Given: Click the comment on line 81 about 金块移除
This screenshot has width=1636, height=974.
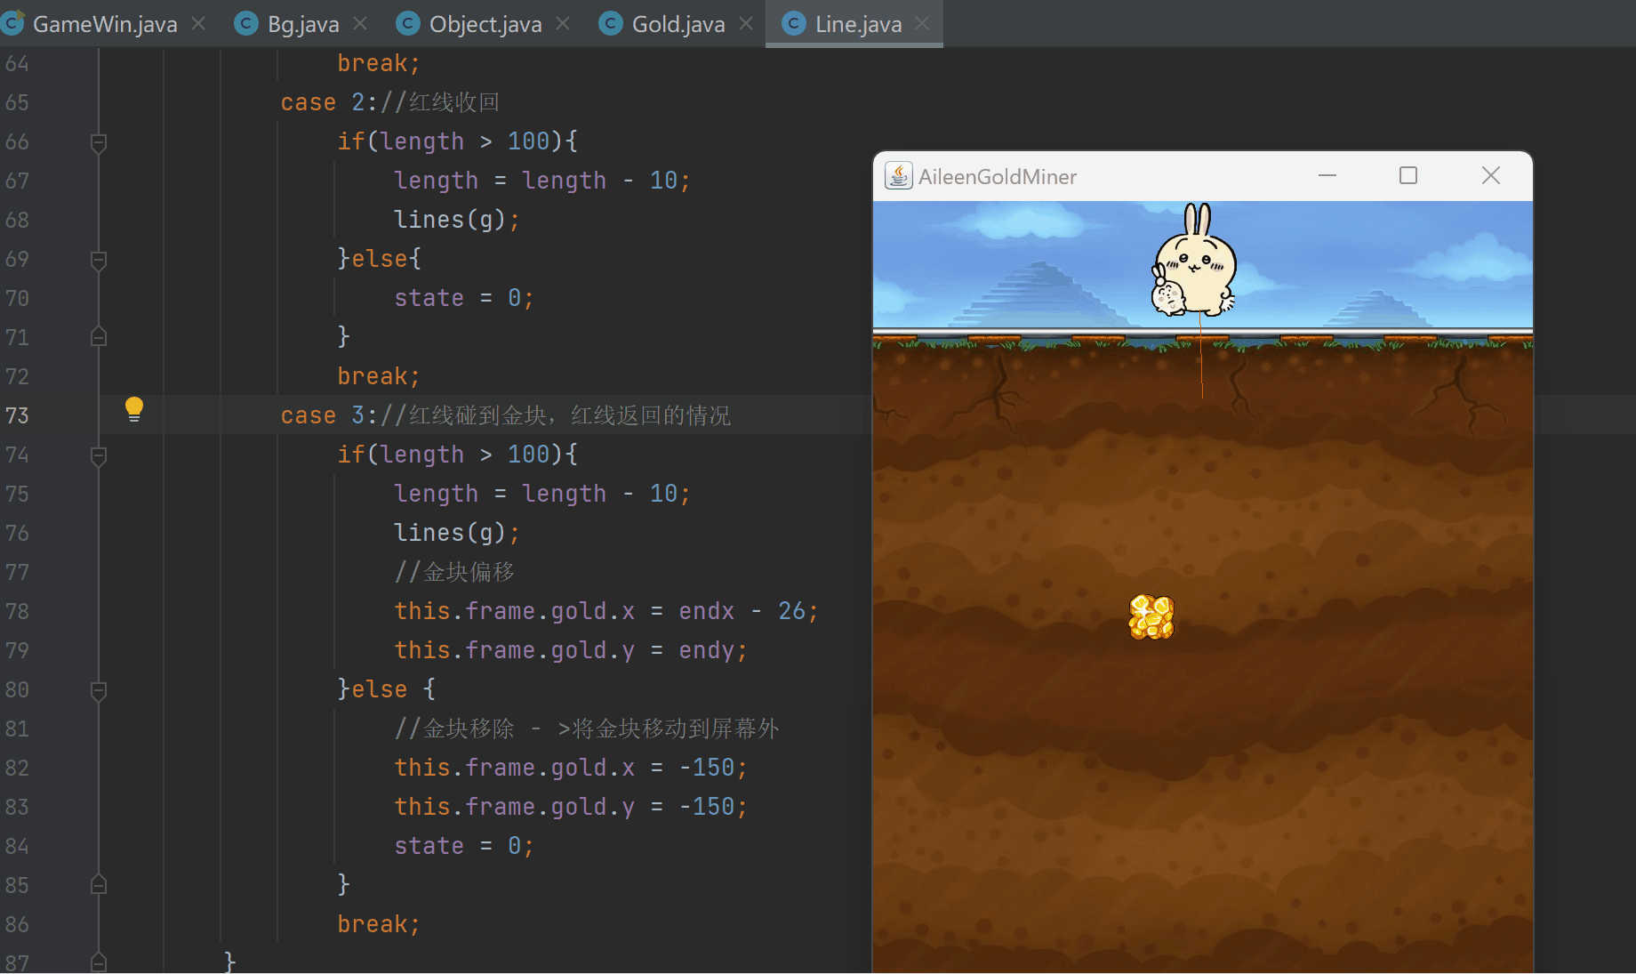Looking at the screenshot, I should click(x=587, y=728).
